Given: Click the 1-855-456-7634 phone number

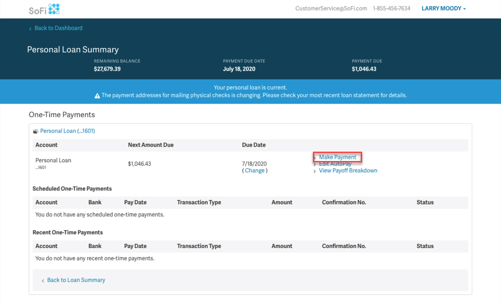Looking at the screenshot, I should (x=391, y=8).
